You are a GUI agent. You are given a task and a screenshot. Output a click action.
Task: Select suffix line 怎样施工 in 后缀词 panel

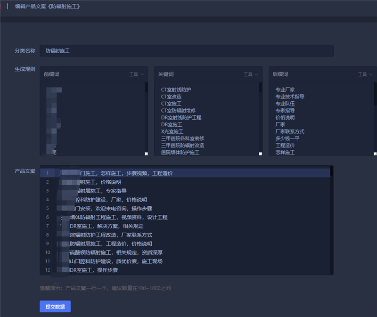coord(285,152)
